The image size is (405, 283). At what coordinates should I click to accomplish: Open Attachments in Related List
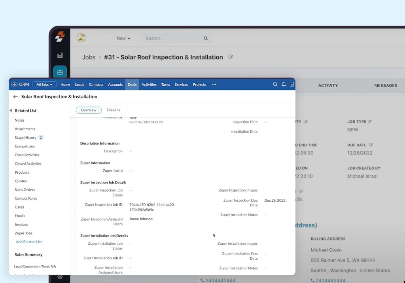click(25, 129)
